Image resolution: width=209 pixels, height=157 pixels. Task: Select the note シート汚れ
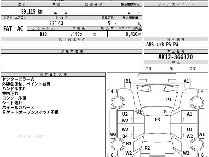(x=12, y=103)
